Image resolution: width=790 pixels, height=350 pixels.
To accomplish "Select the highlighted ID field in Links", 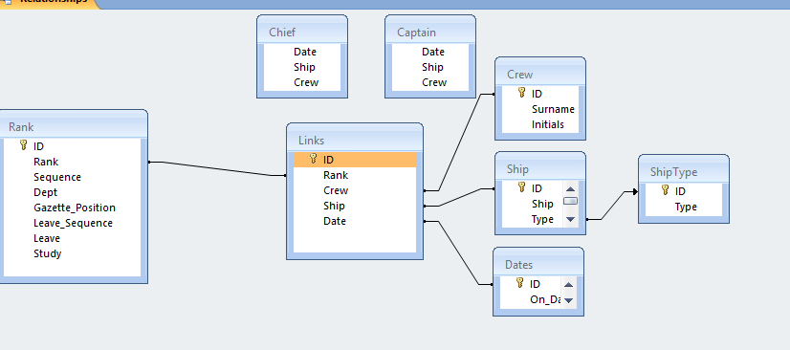I will (x=355, y=160).
